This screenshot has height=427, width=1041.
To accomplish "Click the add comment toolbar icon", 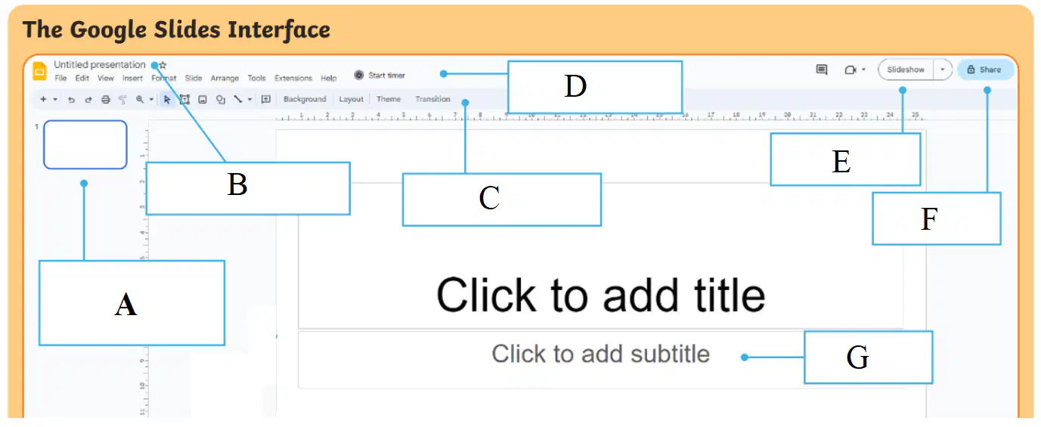I will (x=266, y=99).
